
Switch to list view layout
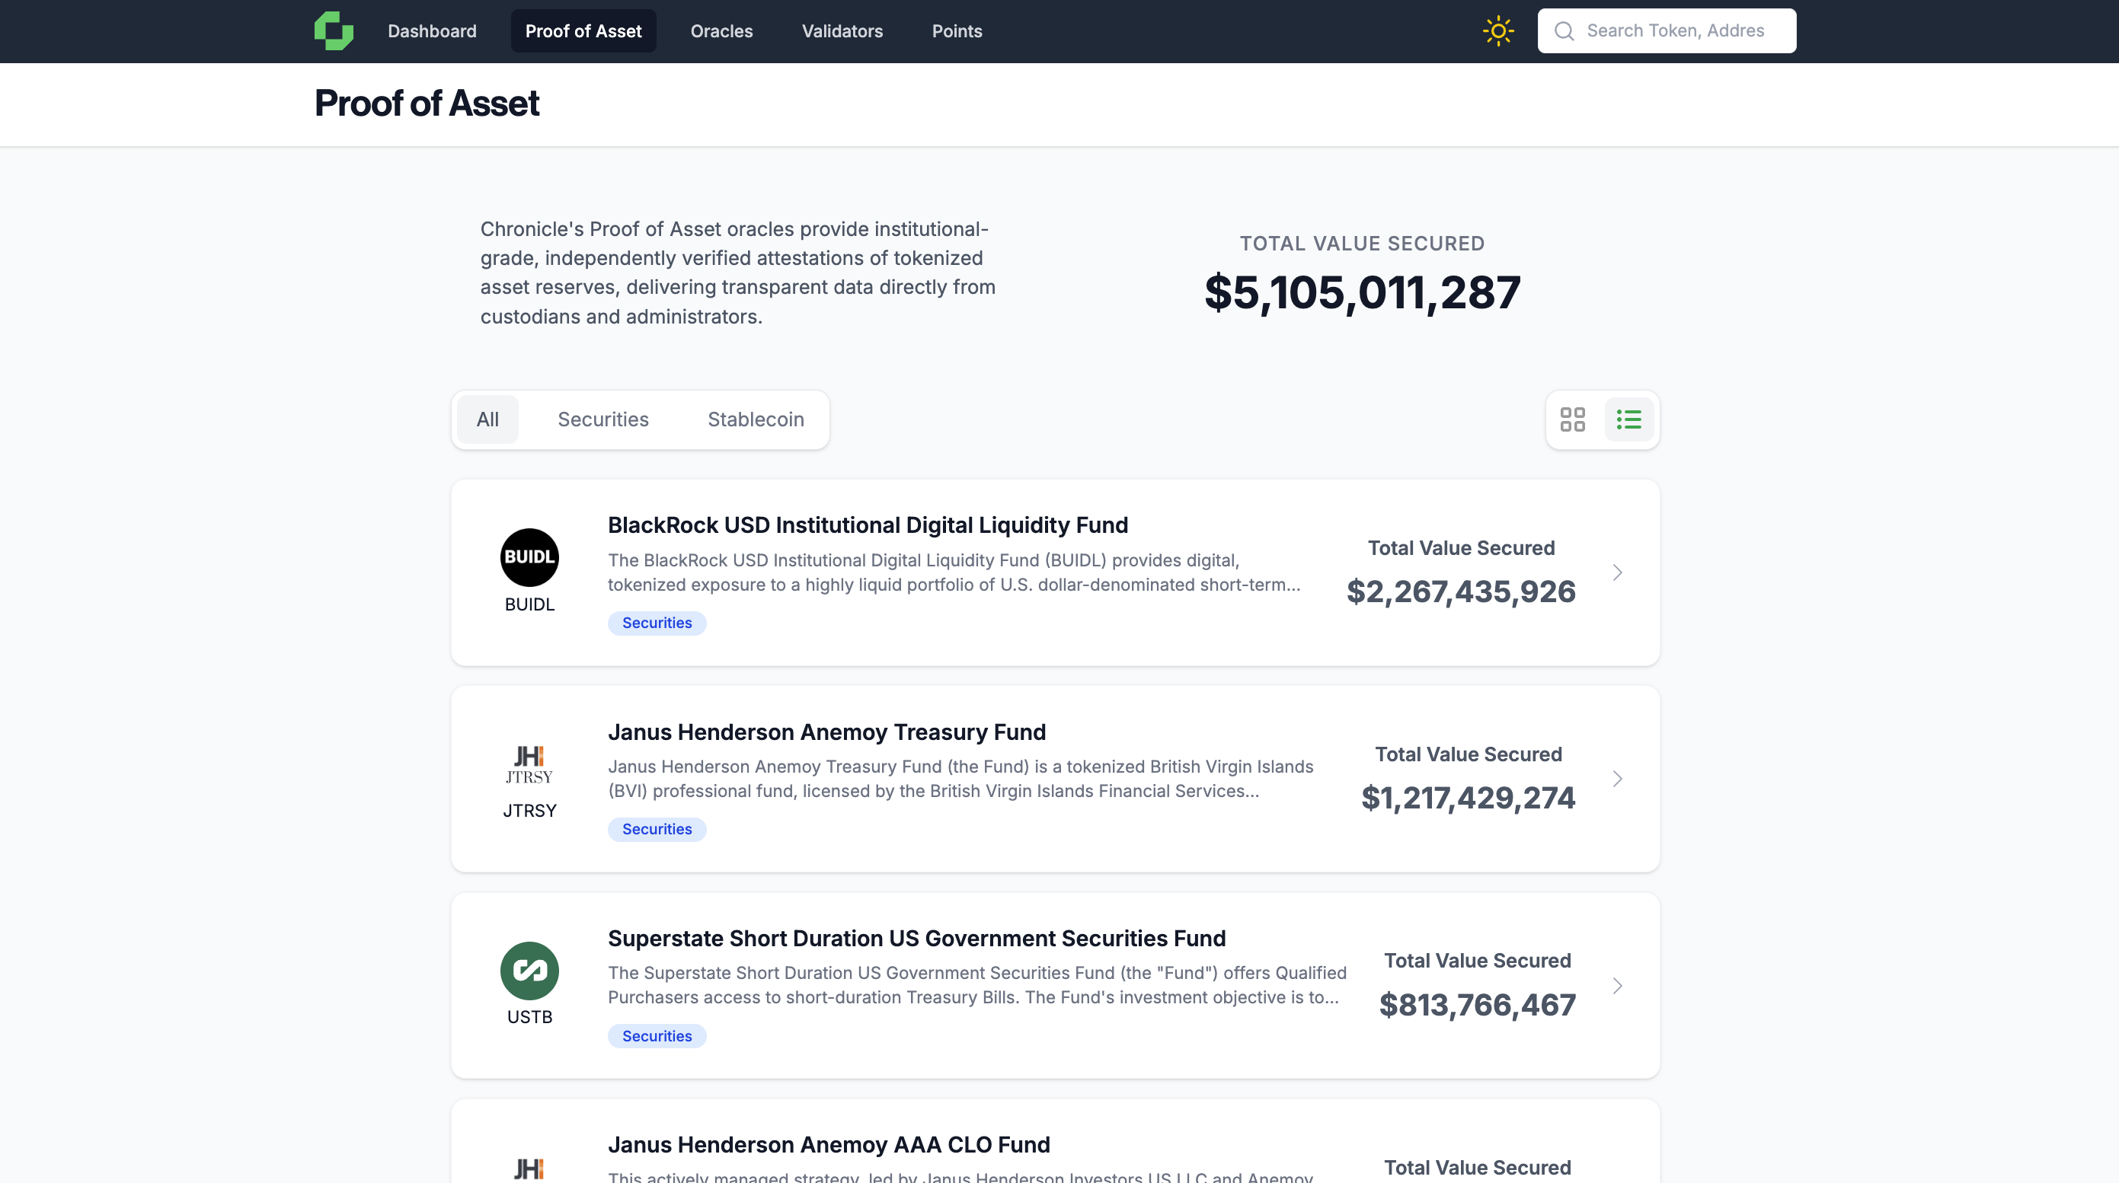coord(1628,419)
